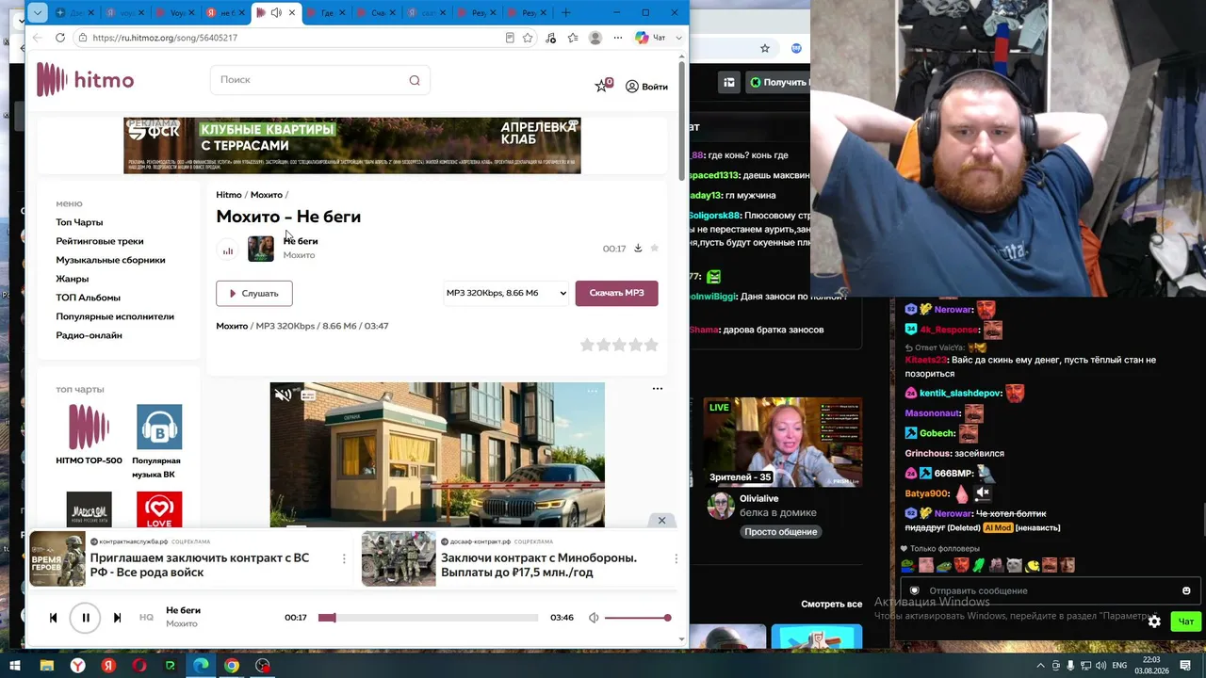Rate the song with the first star

[587, 345]
